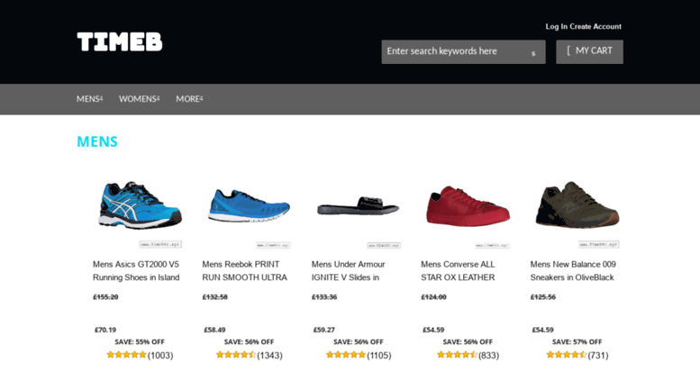Click the £124.00 original price
Viewport: 700px width, 381px height.
(x=433, y=297)
